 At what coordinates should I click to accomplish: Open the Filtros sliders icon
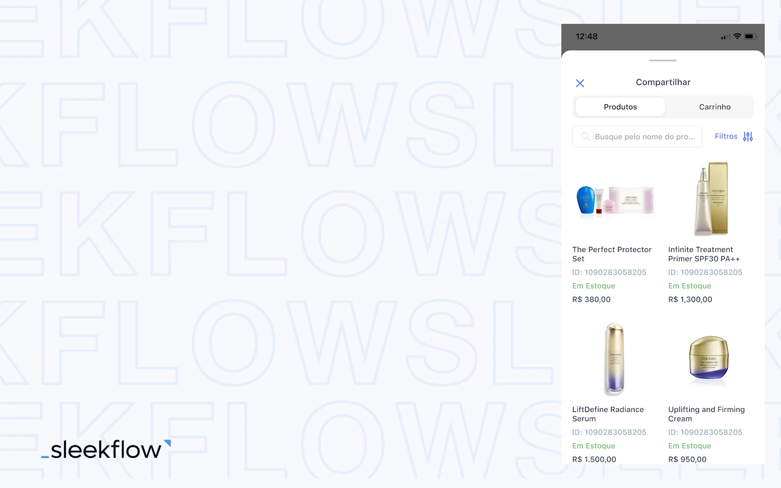tap(748, 137)
